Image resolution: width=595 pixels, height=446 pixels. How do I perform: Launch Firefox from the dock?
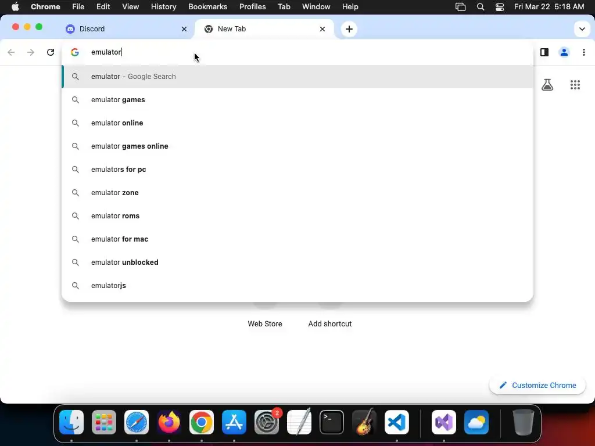169,422
